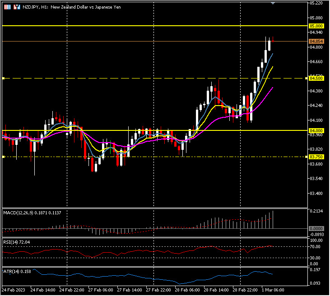Click the 24 Feb 2023 date label

tap(14, 289)
